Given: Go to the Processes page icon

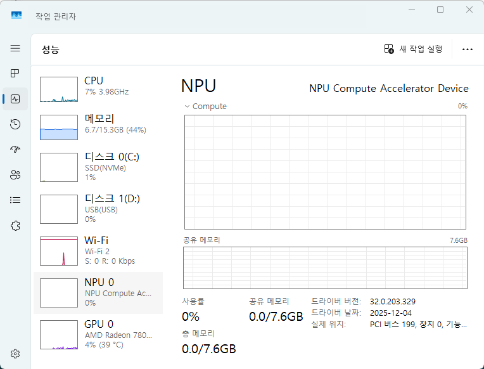Looking at the screenshot, I should (x=15, y=74).
